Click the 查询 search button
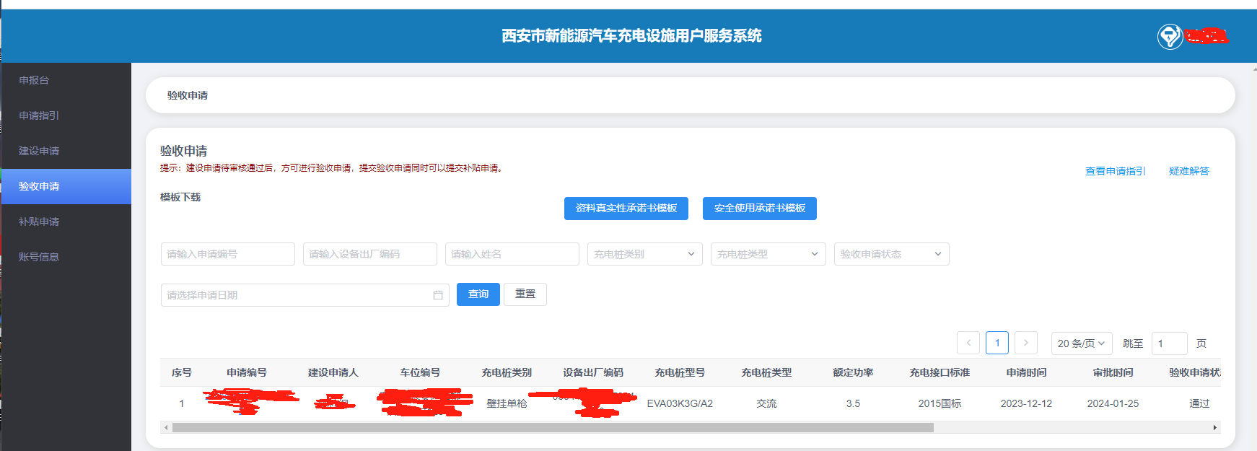 click(x=478, y=294)
